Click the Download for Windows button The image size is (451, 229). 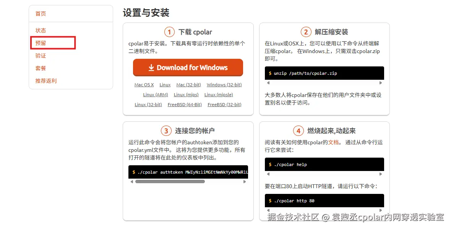point(188,68)
